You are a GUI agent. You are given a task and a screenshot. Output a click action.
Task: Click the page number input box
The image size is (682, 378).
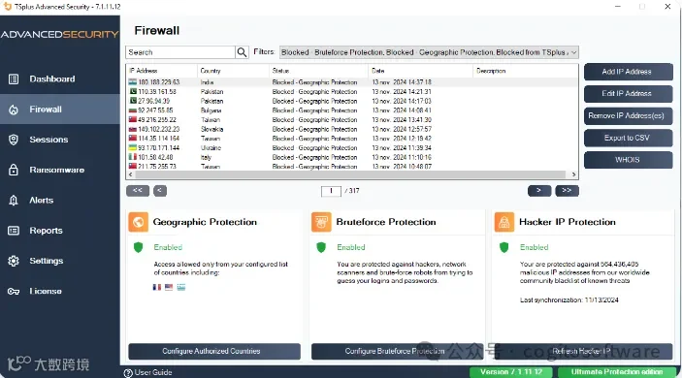[331, 191]
